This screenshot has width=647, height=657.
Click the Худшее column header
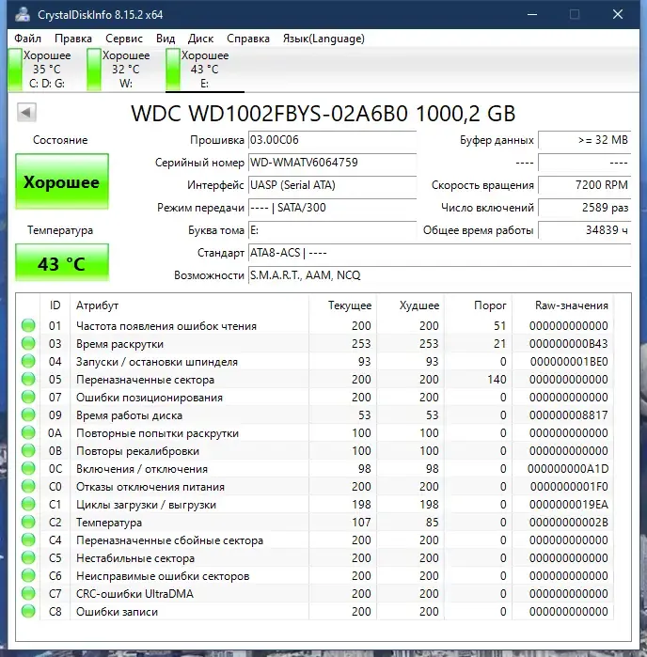click(411, 305)
